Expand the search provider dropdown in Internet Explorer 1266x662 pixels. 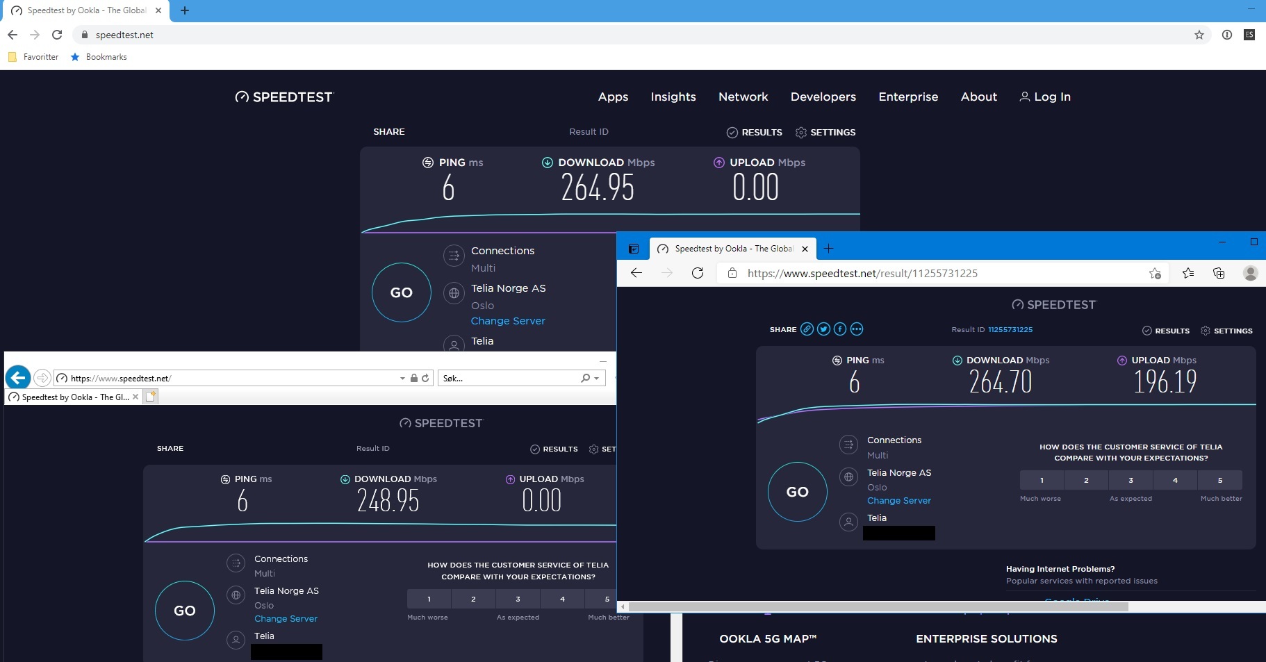point(597,379)
